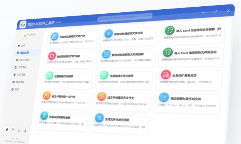
Task: Click the orange icon for 将文件移到同一文件夹
Action: [47, 95]
